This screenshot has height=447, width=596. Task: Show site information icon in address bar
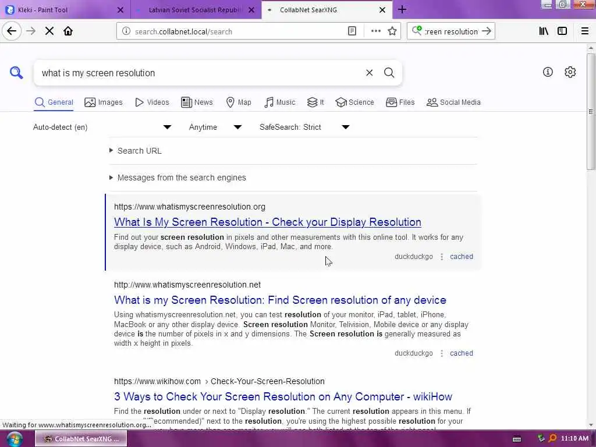(x=126, y=31)
